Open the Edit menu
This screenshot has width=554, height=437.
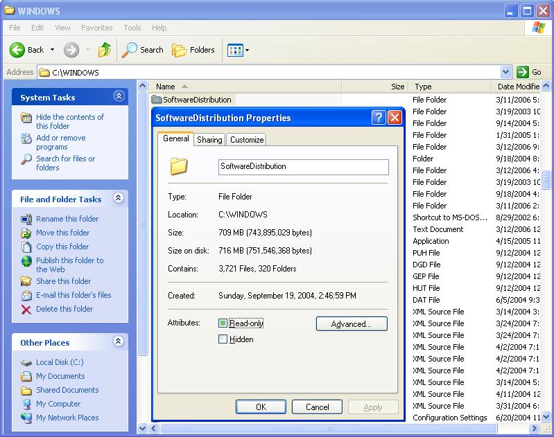pos(37,28)
